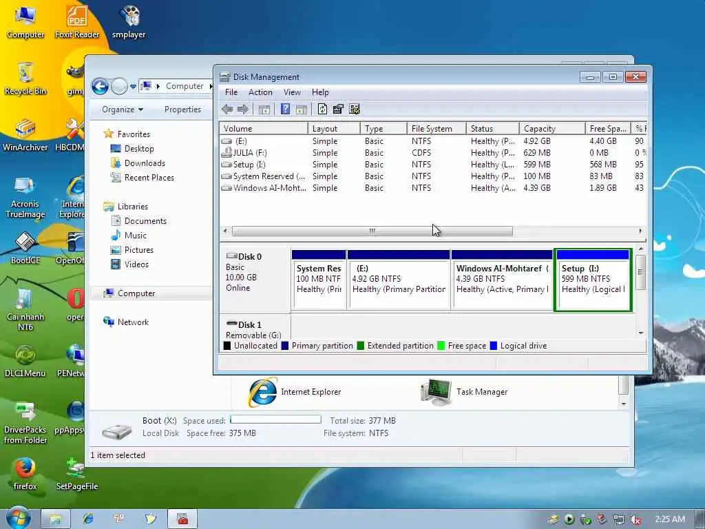
Task: Click the Setup (I:) logical drive block
Action: pyautogui.click(x=593, y=280)
